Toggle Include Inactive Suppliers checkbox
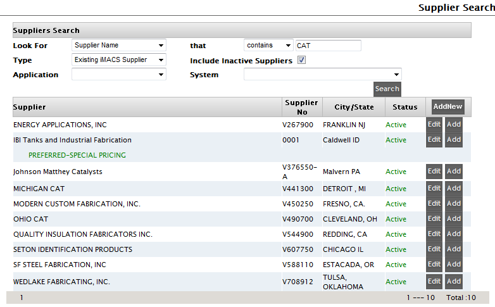 point(301,61)
